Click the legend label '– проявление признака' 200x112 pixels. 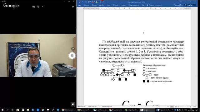click(161, 81)
